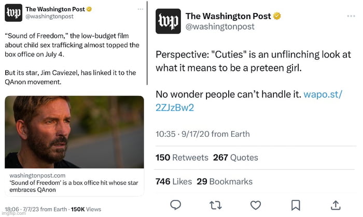Click Washington Post logo avatar on left tweet
363x217 pixels.
(13, 13)
